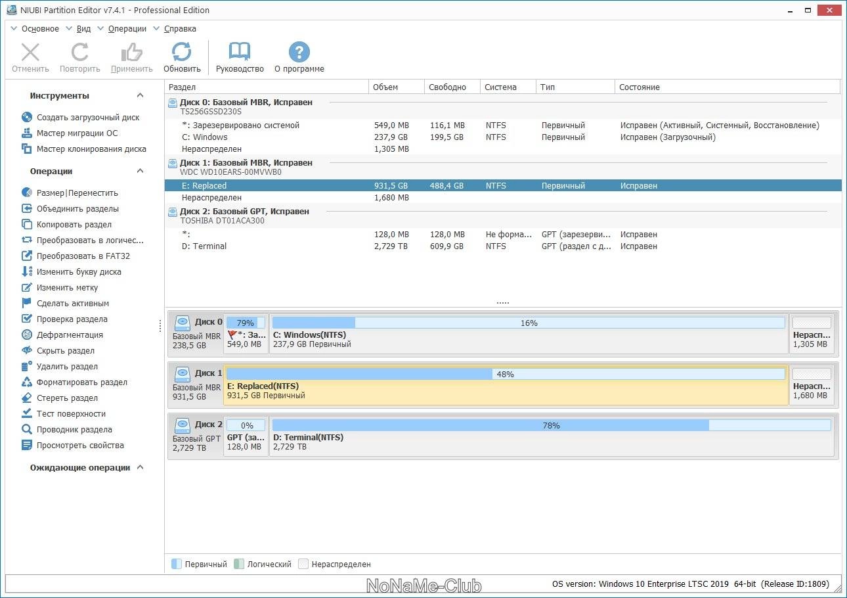847x598 pixels.
Task: Choose Скрыть раздел operation
Action: pyautogui.click(x=58, y=351)
